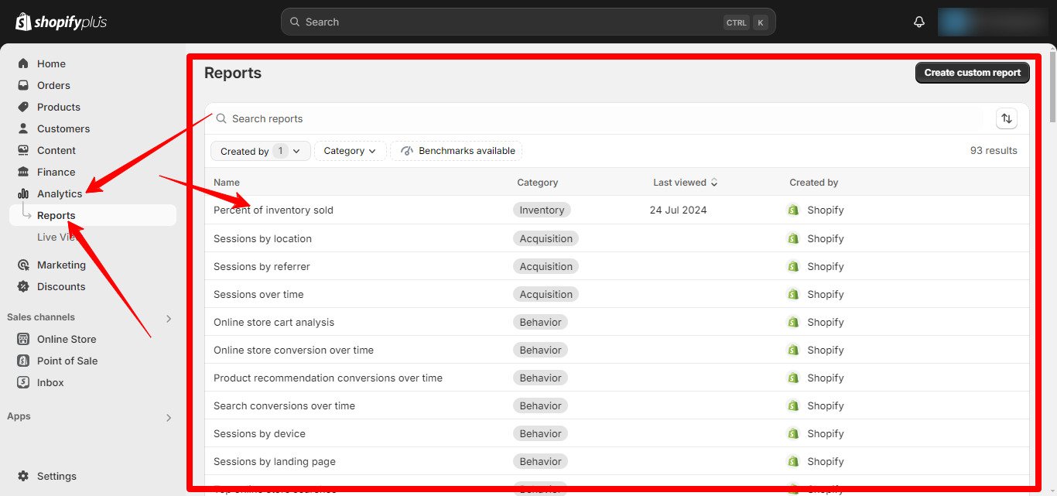1057x496 pixels.
Task: Expand the Apps section
Action: coord(168,417)
